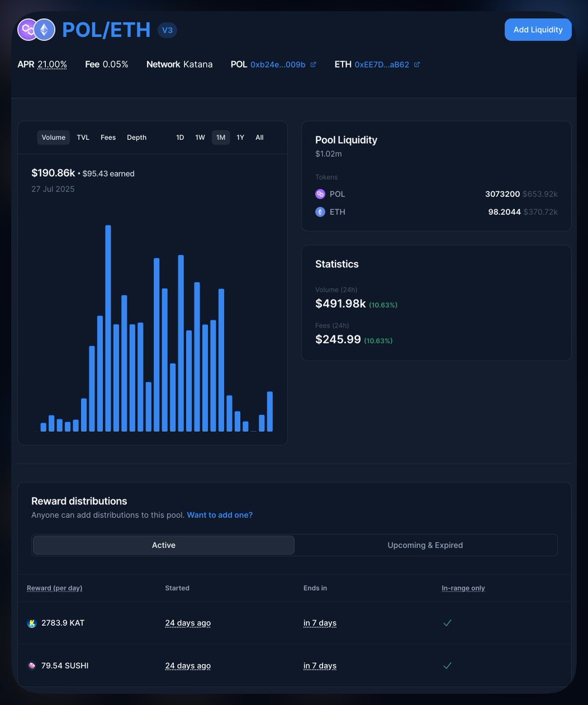Open ETH contract external link icon

pyautogui.click(x=417, y=65)
